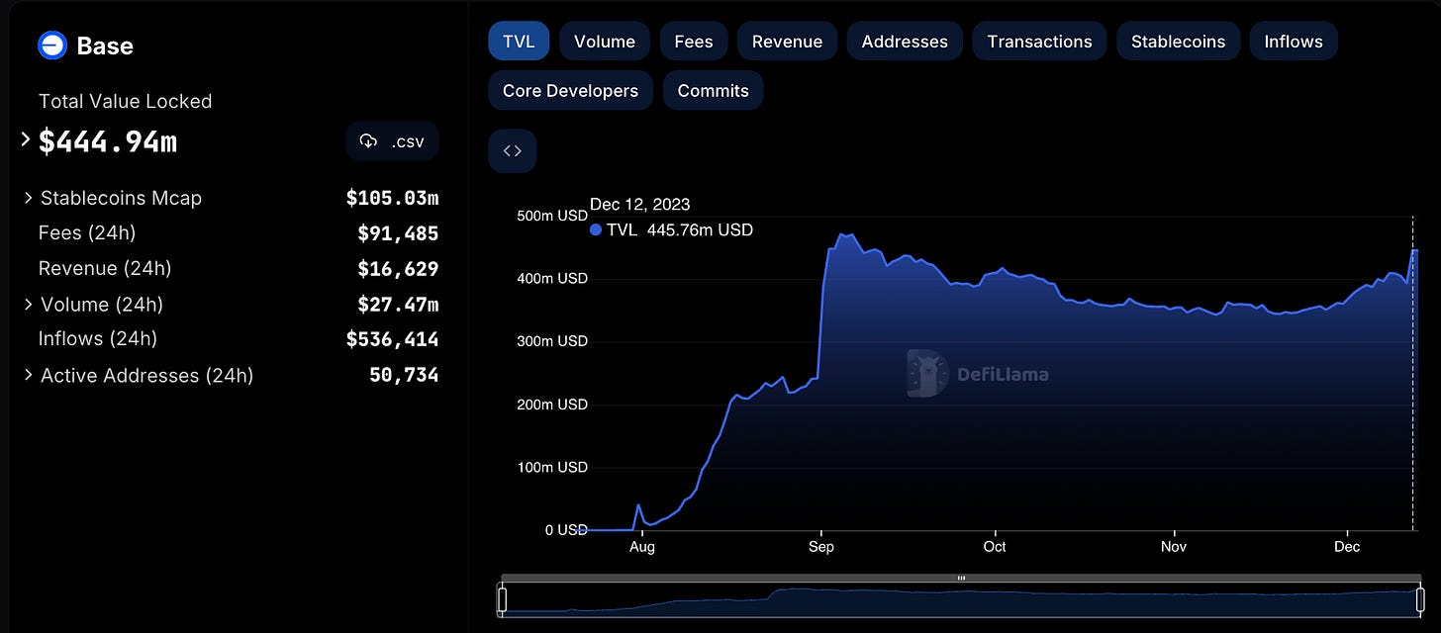Click the $444.94m total value

108,141
